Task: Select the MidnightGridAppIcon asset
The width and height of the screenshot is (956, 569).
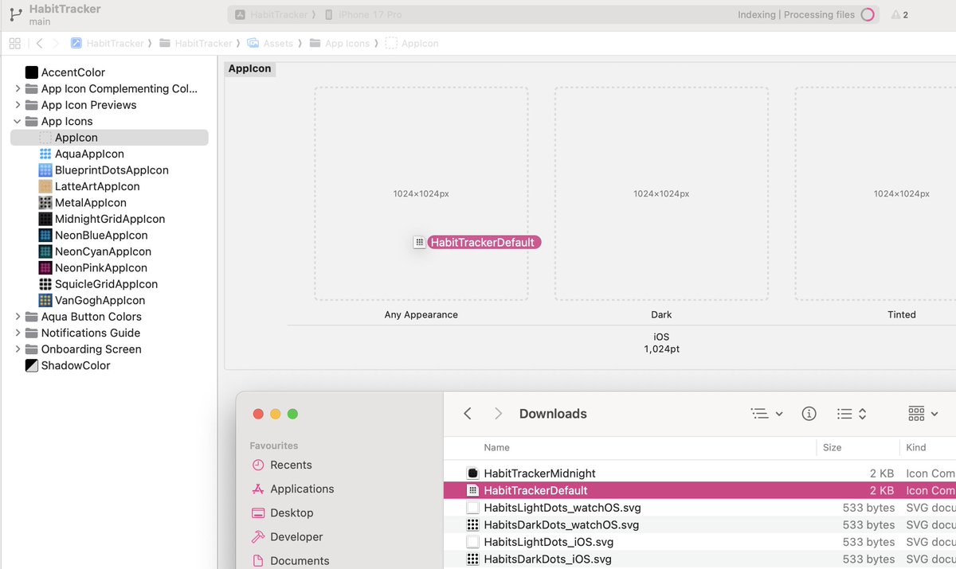Action: pos(102,219)
